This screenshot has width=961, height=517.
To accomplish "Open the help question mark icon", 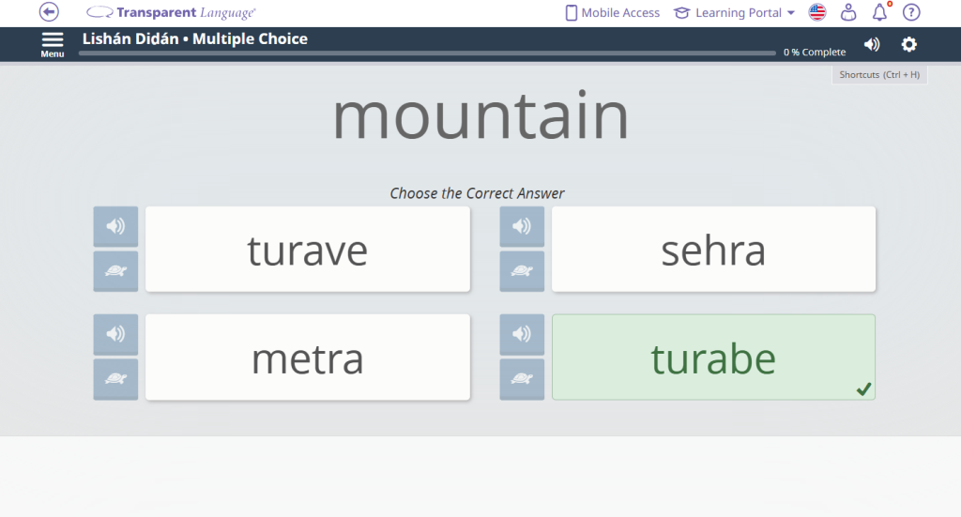I will tap(911, 12).
